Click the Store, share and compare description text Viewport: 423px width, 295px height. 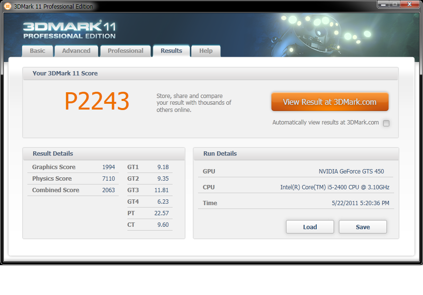[x=194, y=103]
